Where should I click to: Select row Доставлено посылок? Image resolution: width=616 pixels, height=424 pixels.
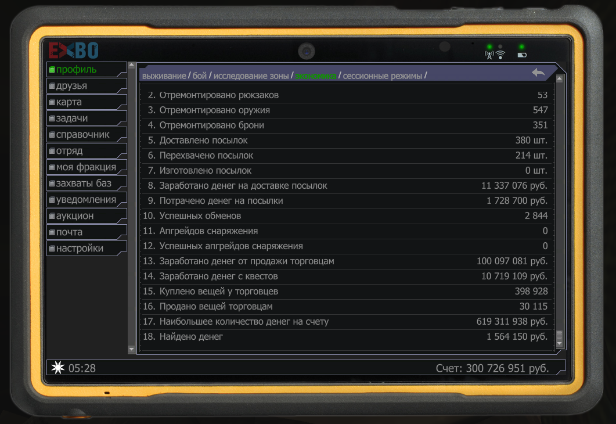tap(346, 141)
